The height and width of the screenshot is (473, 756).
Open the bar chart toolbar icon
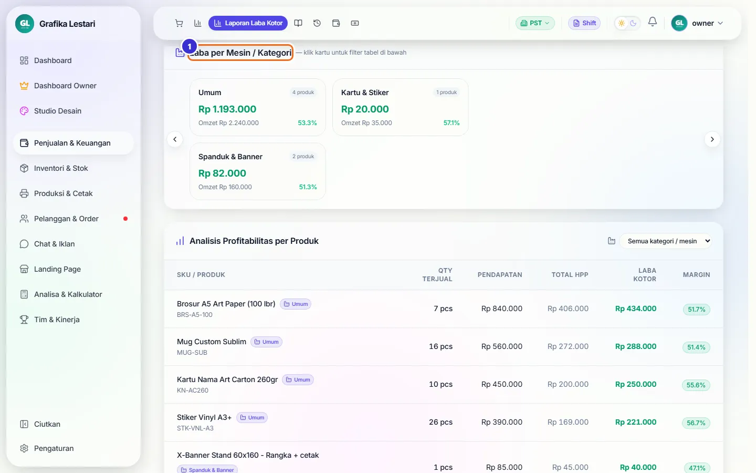point(197,23)
